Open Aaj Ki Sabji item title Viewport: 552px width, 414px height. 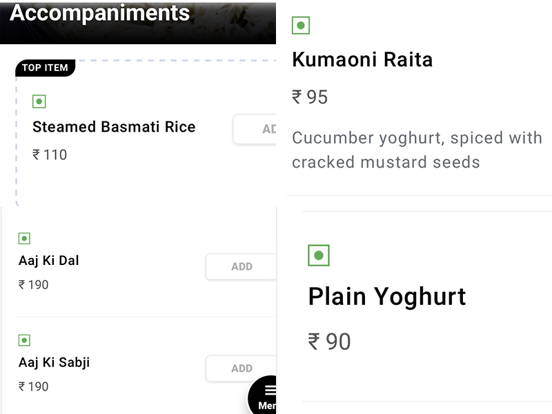tap(55, 362)
